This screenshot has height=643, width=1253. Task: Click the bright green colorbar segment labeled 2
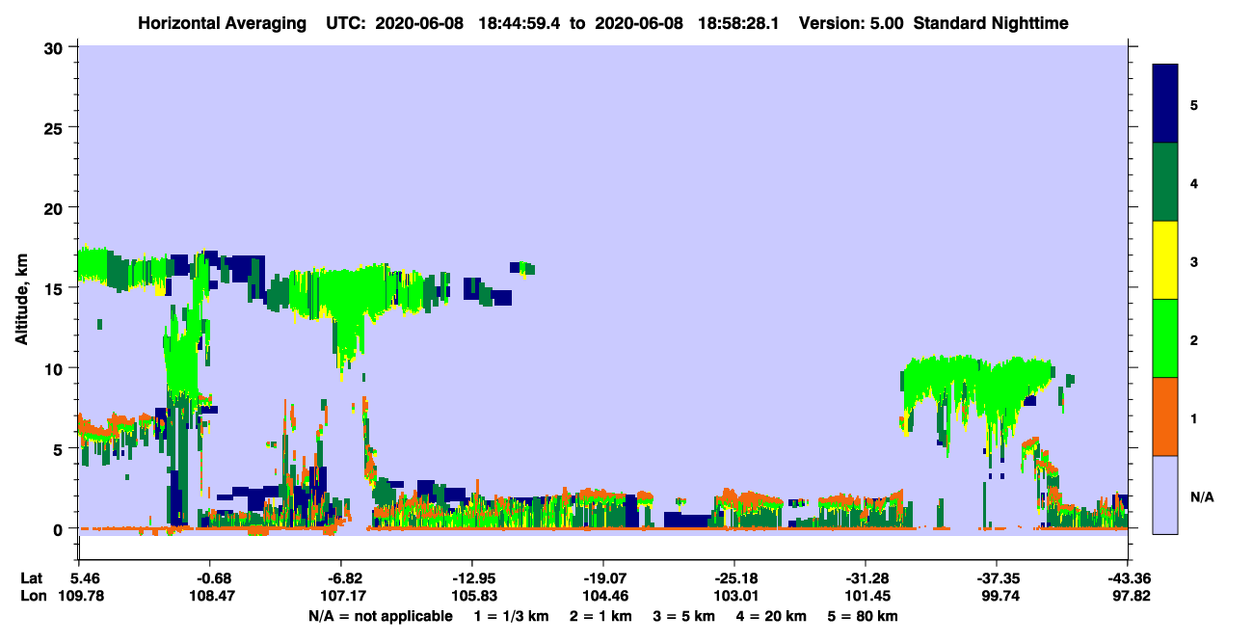(1166, 338)
